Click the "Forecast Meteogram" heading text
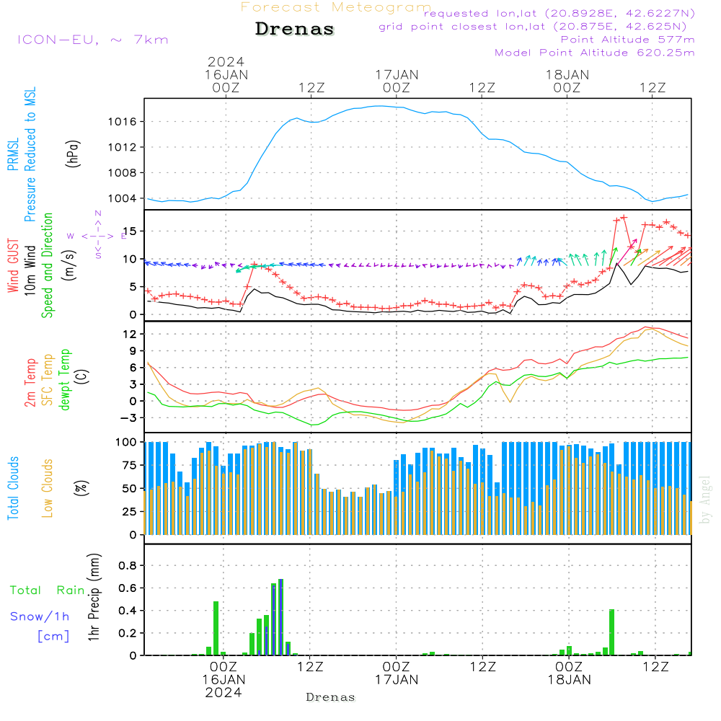Viewport: 721px width, 721px height. click(x=336, y=7)
